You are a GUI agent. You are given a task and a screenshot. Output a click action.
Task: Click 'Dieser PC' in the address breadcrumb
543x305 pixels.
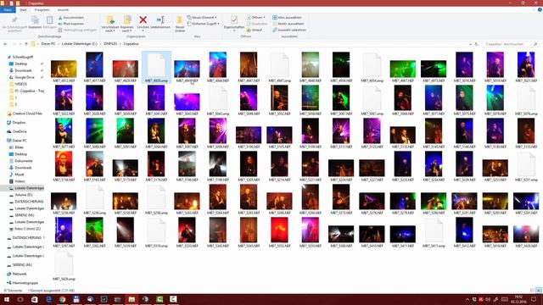click(x=48, y=44)
